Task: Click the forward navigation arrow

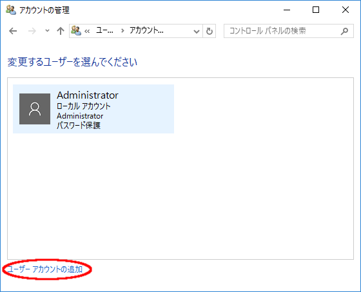Action: pyautogui.click(x=32, y=31)
